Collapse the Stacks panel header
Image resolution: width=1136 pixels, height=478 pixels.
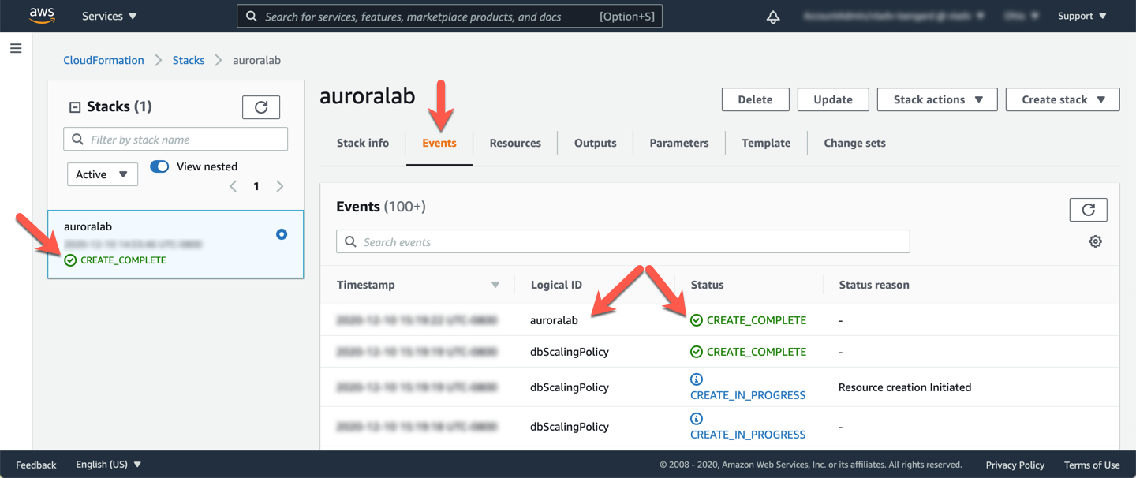[76, 107]
